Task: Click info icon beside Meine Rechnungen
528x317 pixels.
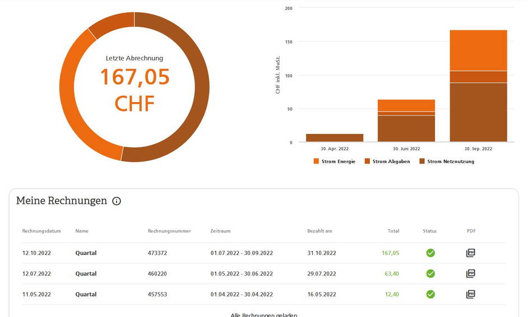Action: point(117,201)
